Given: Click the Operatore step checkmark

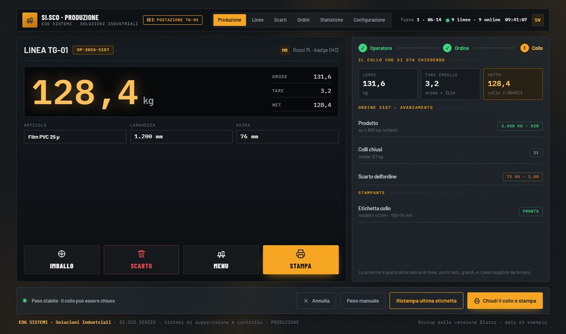Looking at the screenshot, I should [x=363, y=48].
